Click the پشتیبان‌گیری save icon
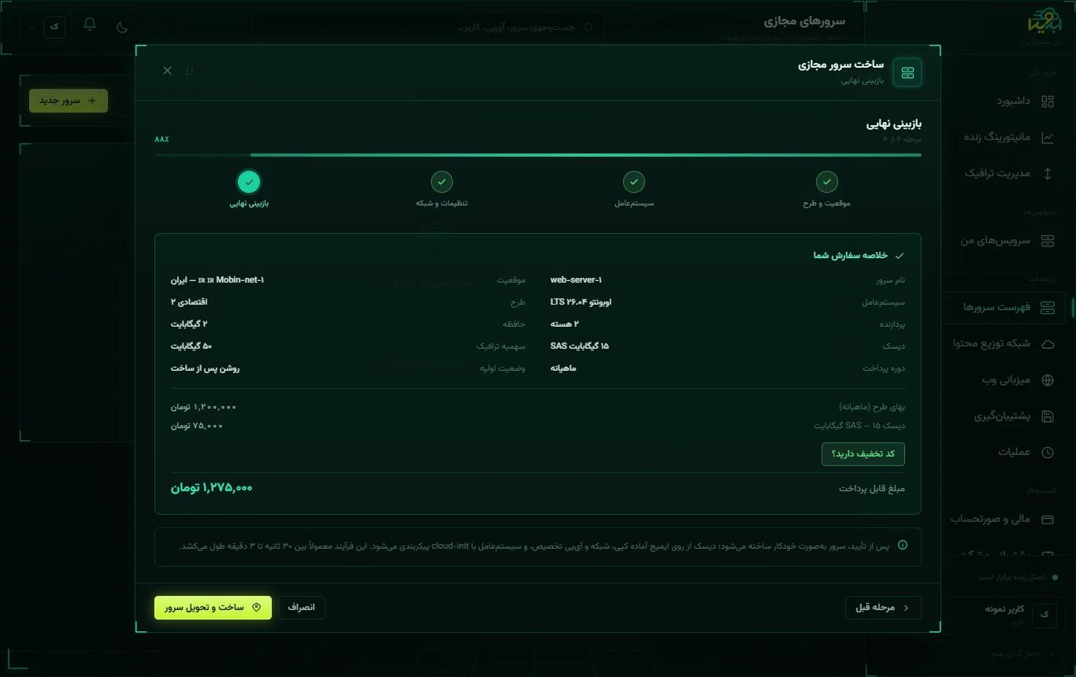The image size is (1076, 677). 1048,416
